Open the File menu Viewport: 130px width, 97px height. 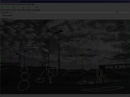coord(2,4)
